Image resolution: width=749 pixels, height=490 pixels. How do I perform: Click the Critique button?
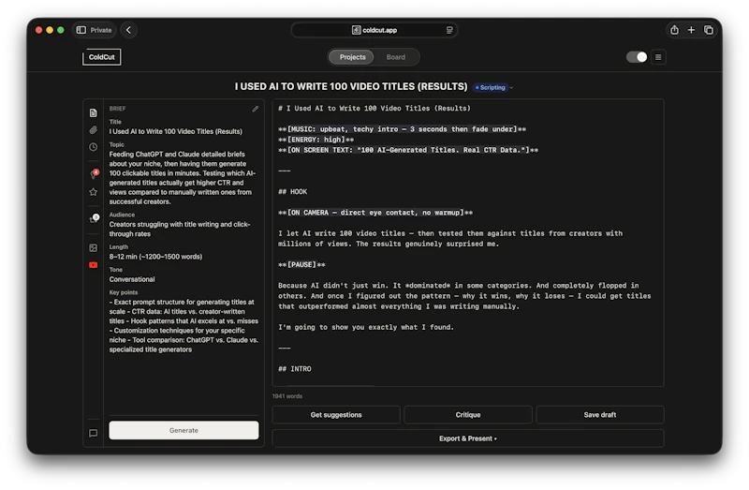[468, 415]
